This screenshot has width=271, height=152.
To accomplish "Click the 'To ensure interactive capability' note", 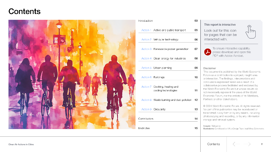I will [x=232, y=52].
